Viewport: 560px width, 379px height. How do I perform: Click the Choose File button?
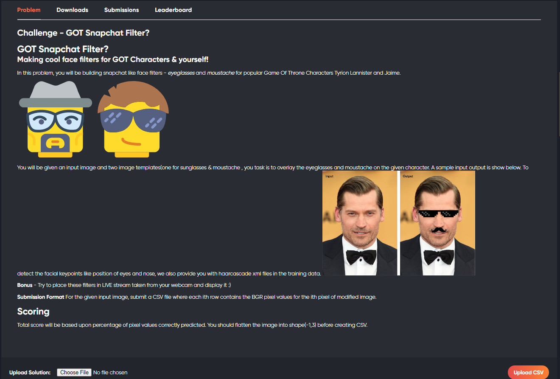(x=74, y=372)
